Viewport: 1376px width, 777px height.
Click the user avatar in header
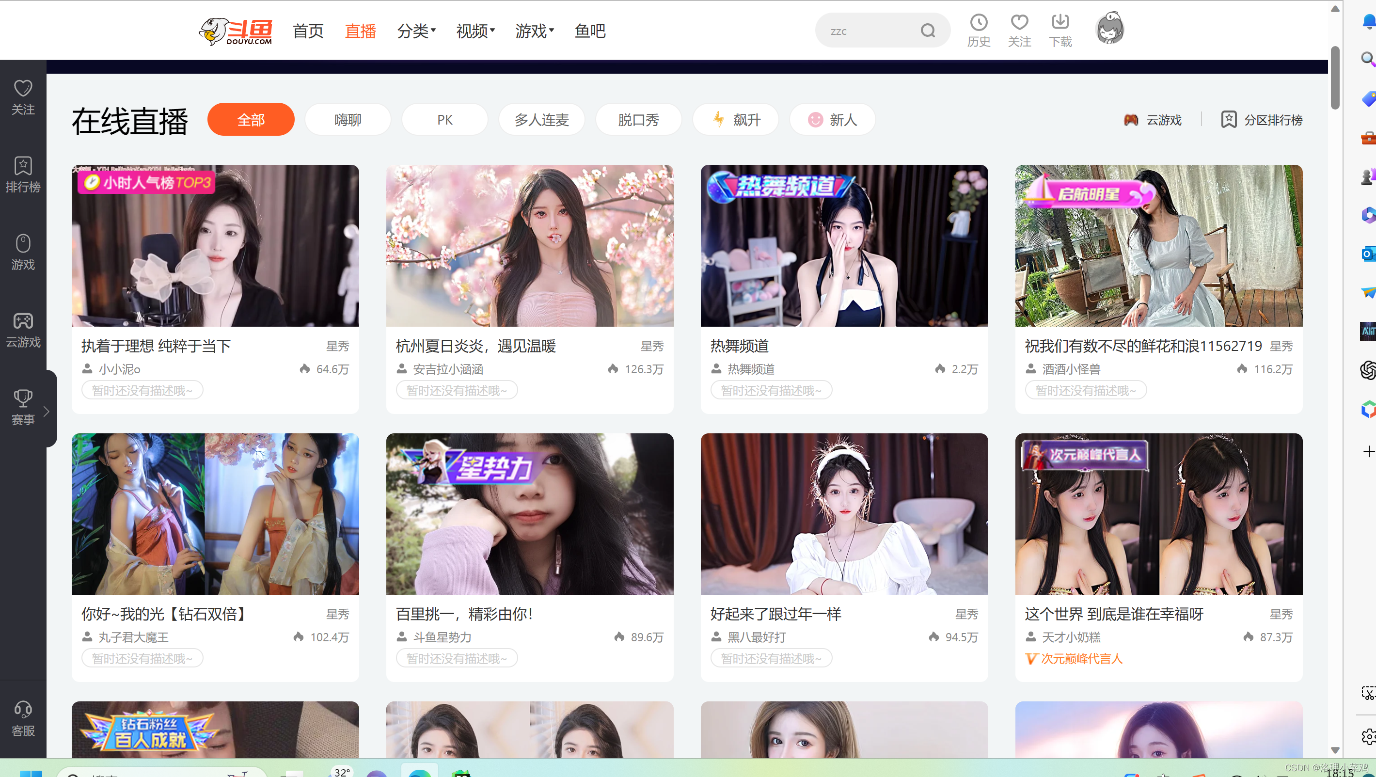click(1109, 29)
